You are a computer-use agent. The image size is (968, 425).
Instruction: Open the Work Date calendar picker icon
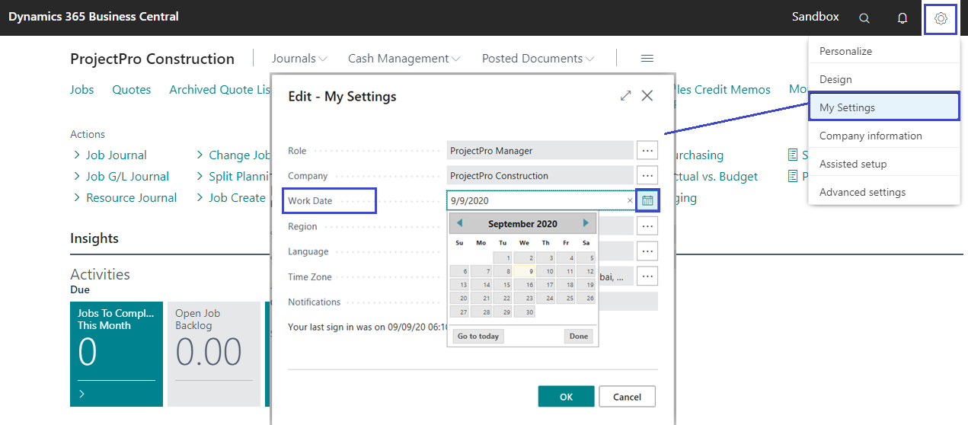point(647,200)
